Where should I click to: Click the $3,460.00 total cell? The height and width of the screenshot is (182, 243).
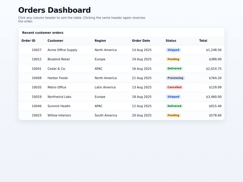coord(210,97)
